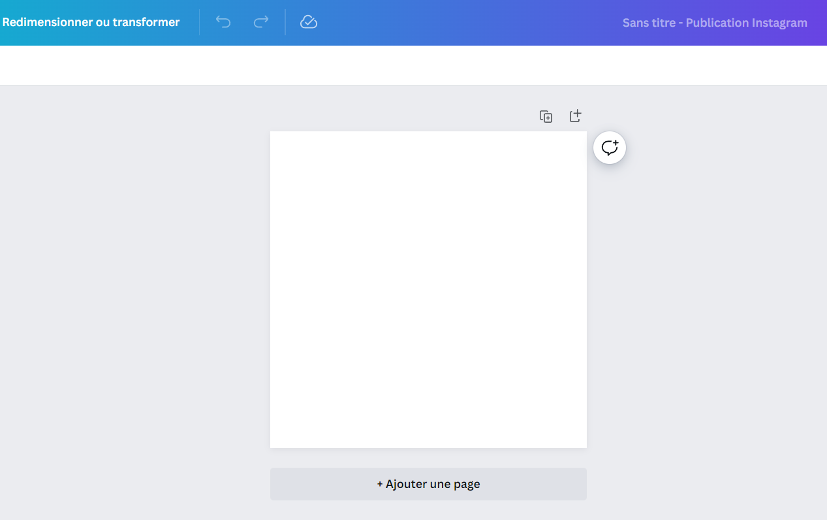Rename design from Publication Instagram title
The width and height of the screenshot is (827, 520).
pos(715,23)
